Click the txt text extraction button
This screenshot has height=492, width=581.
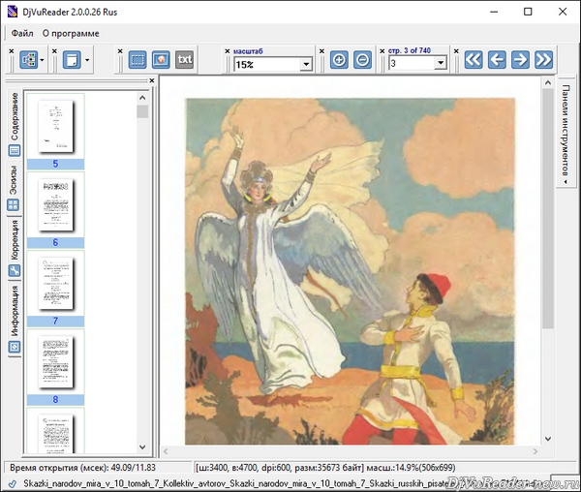(x=184, y=60)
